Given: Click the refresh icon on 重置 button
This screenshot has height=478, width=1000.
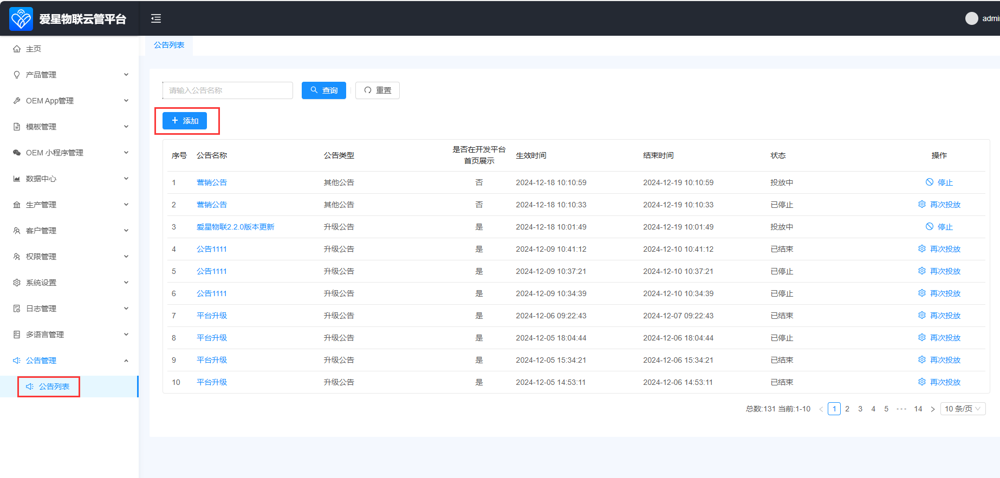Looking at the screenshot, I should (368, 90).
